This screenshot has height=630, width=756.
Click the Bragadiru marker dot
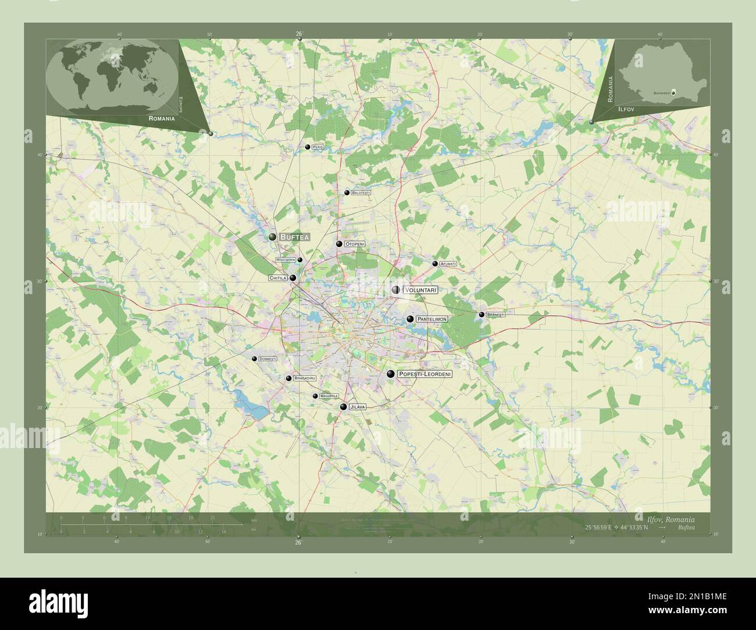(288, 378)
